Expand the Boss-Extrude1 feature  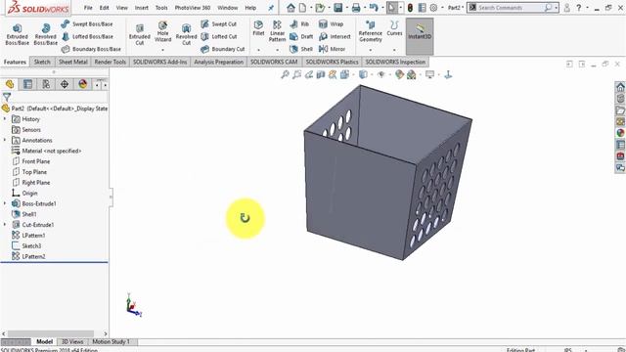click(5, 203)
